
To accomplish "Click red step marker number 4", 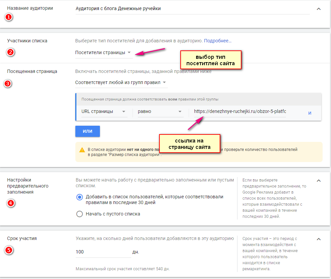I will click(10, 203).
